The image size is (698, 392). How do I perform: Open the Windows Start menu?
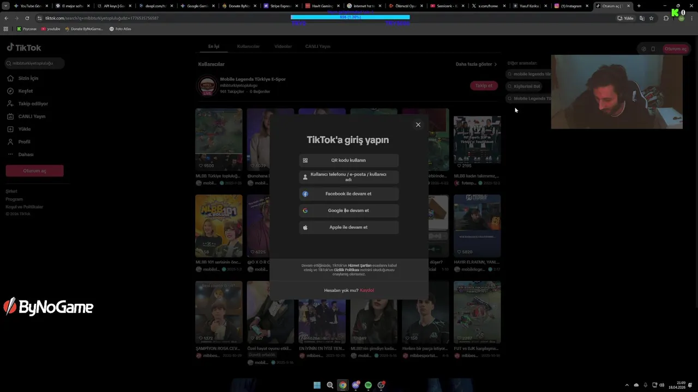(x=317, y=385)
